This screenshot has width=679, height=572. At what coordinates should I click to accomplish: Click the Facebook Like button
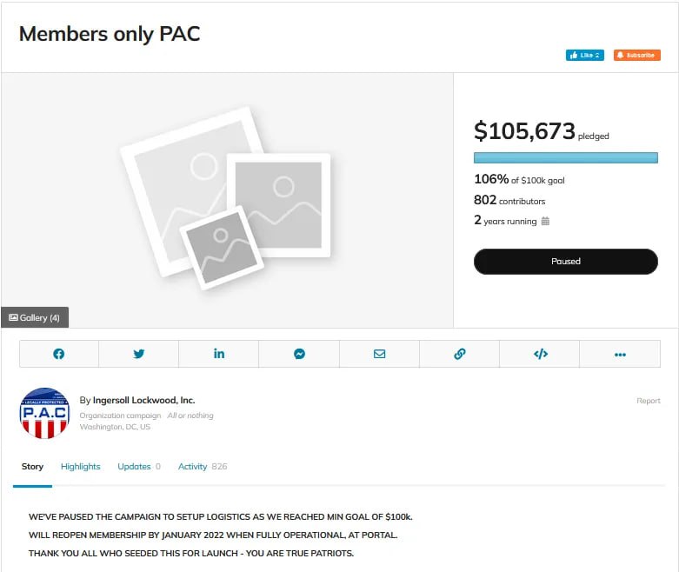coord(584,55)
